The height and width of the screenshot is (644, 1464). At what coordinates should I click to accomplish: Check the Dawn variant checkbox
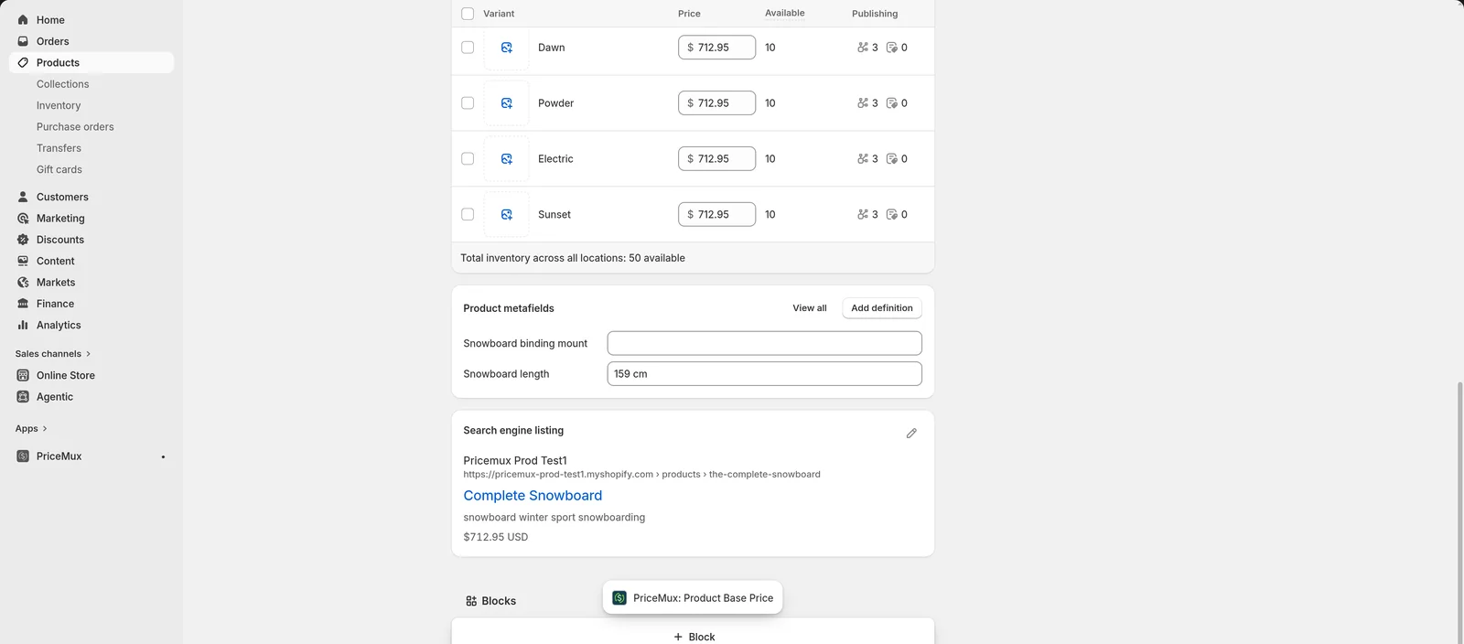point(468,48)
